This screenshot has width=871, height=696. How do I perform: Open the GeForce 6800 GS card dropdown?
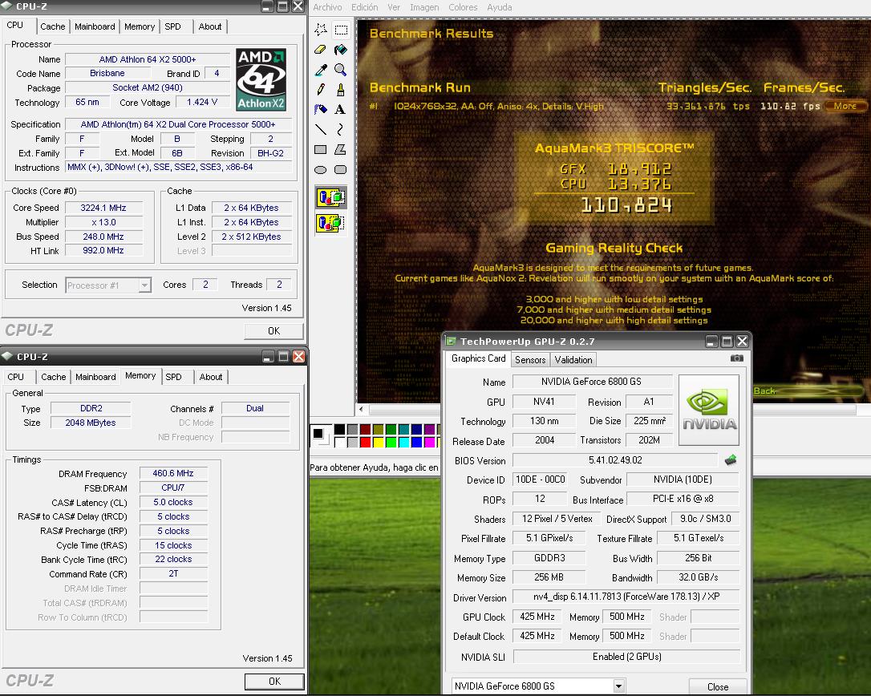tap(619, 686)
